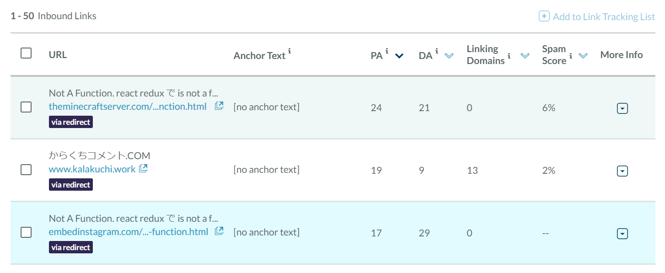Expand More Info for theminecraftserver.com row
The width and height of the screenshot is (665, 273).
click(x=622, y=109)
